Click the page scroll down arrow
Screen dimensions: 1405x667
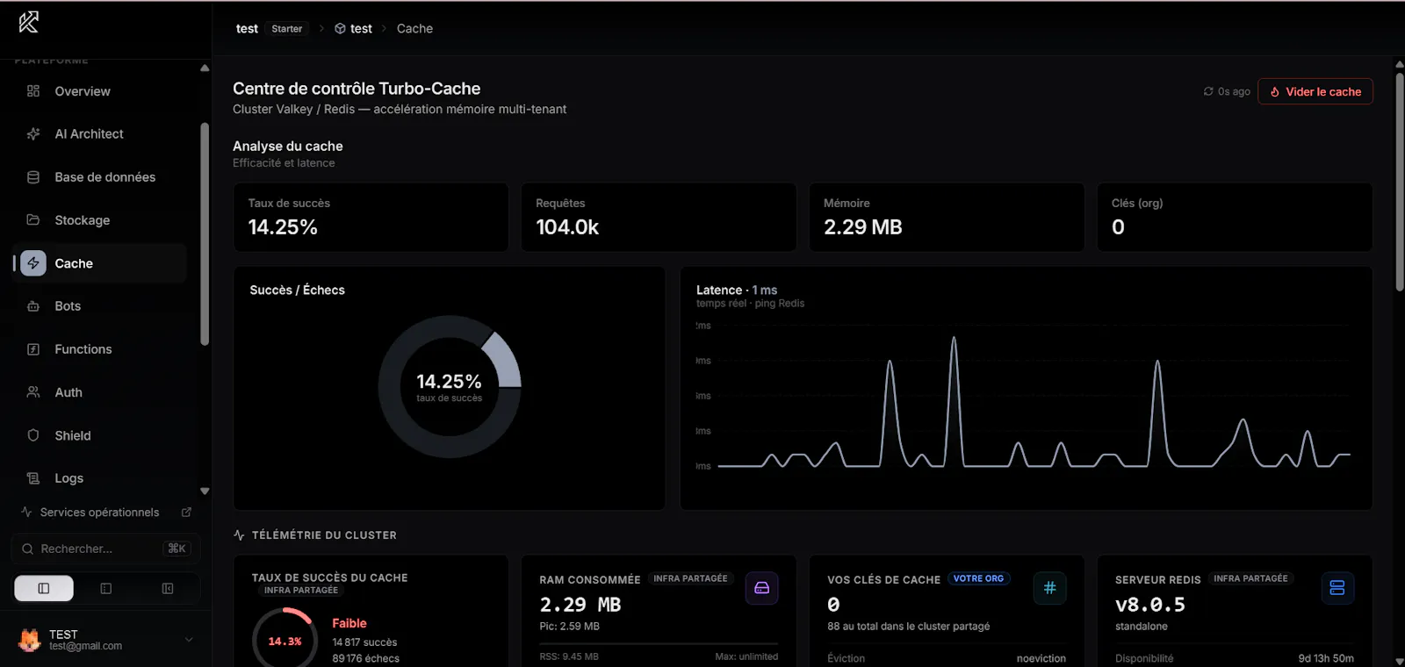pyautogui.click(x=1400, y=661)
